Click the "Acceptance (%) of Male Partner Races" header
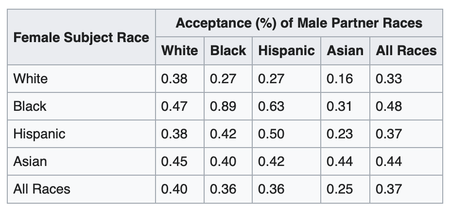451x210 pixels. 299,23
